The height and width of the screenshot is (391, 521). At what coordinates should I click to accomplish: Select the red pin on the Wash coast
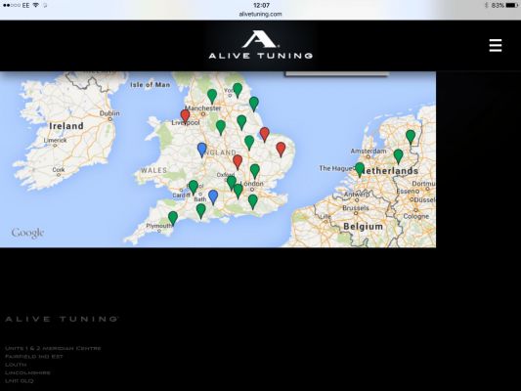pos(265,135)
